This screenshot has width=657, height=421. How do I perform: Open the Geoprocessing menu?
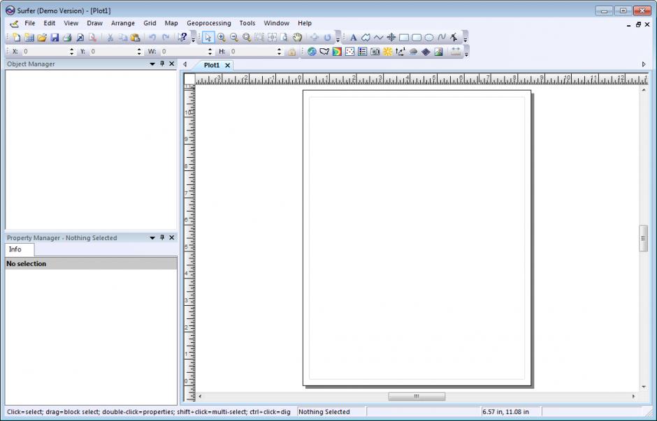pos(208,23)
